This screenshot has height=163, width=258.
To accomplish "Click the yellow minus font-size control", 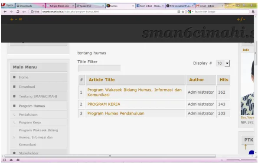I will coord(16,20).
